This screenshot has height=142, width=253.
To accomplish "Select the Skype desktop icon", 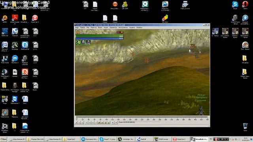I will (x=235, y=5).
